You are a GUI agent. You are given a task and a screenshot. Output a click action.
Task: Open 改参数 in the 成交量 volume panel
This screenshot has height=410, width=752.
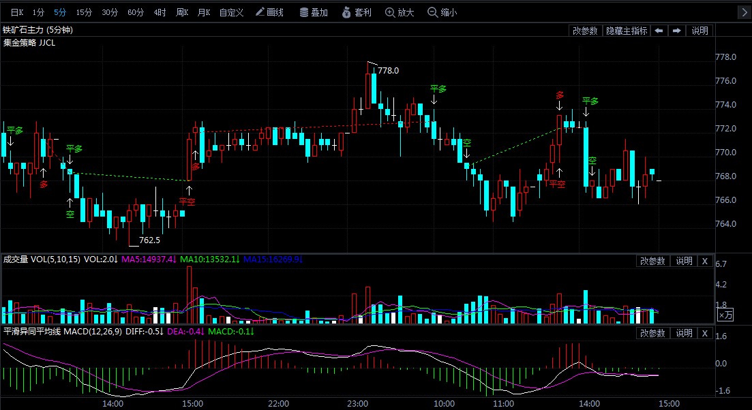652,261
